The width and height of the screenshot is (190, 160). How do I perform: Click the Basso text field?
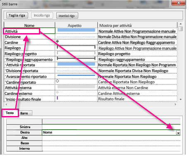coord(111,143)
